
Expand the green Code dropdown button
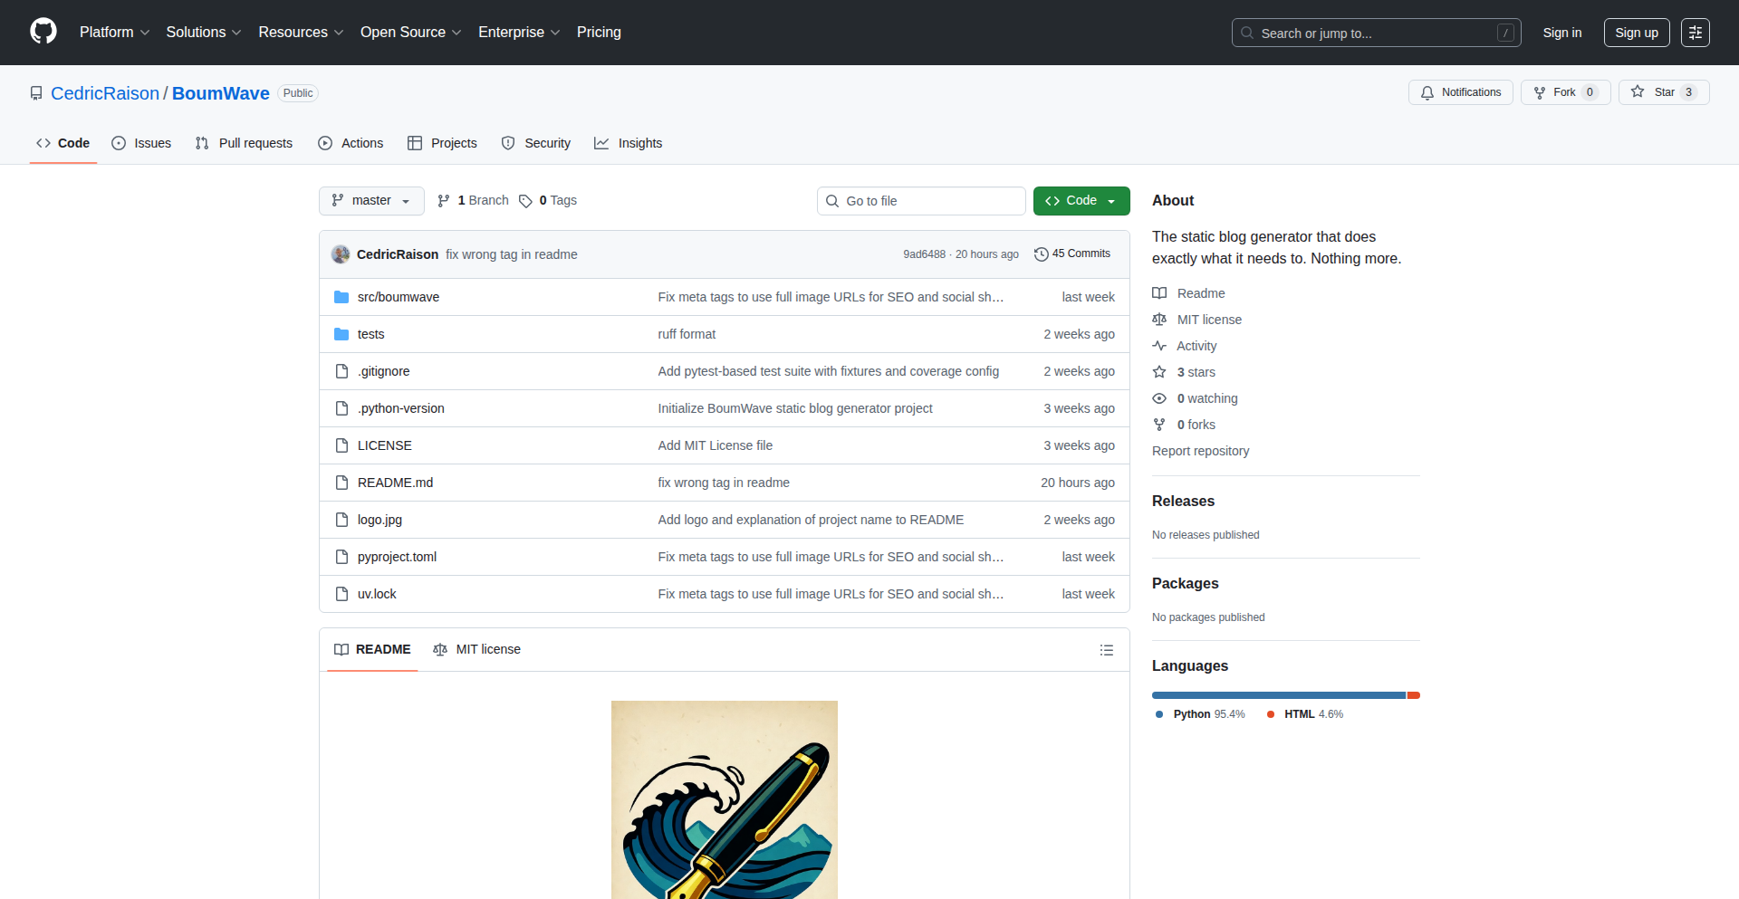click(x=1081, y=201)
